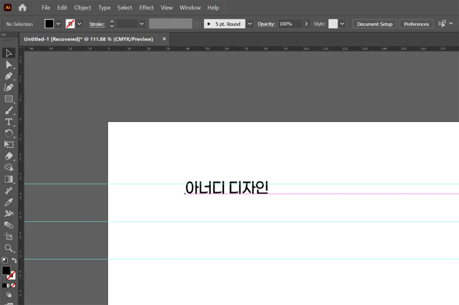Expand the toolbar double-arrow

[x=4, y=34]
